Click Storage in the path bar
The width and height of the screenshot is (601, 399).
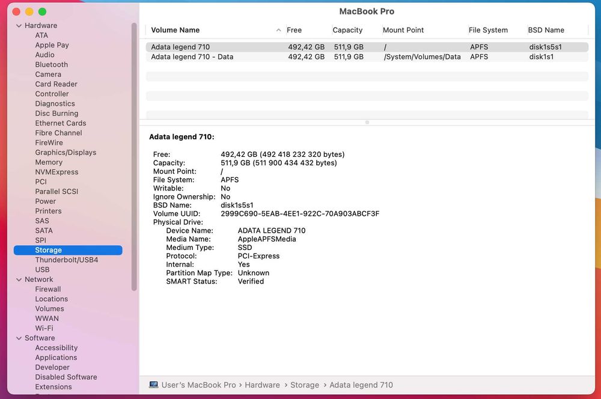[x=304, y=385]
